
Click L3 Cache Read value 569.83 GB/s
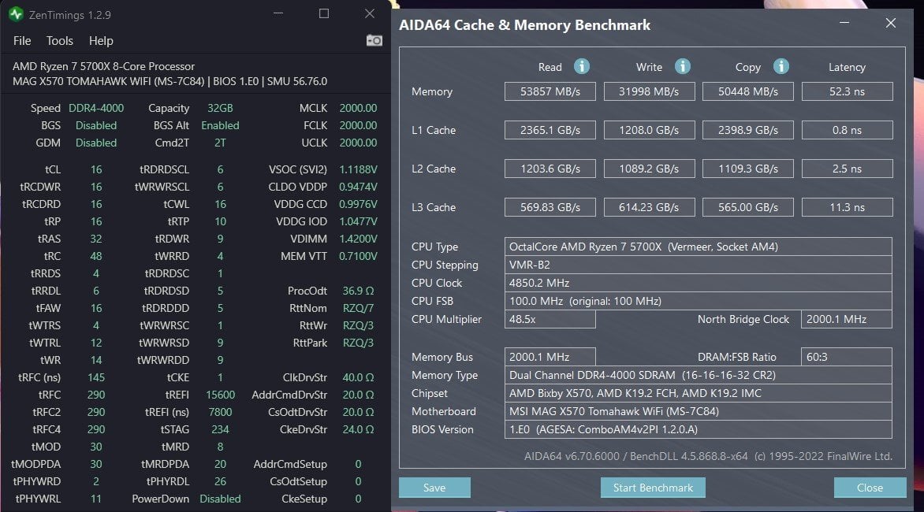click(550, 207)
